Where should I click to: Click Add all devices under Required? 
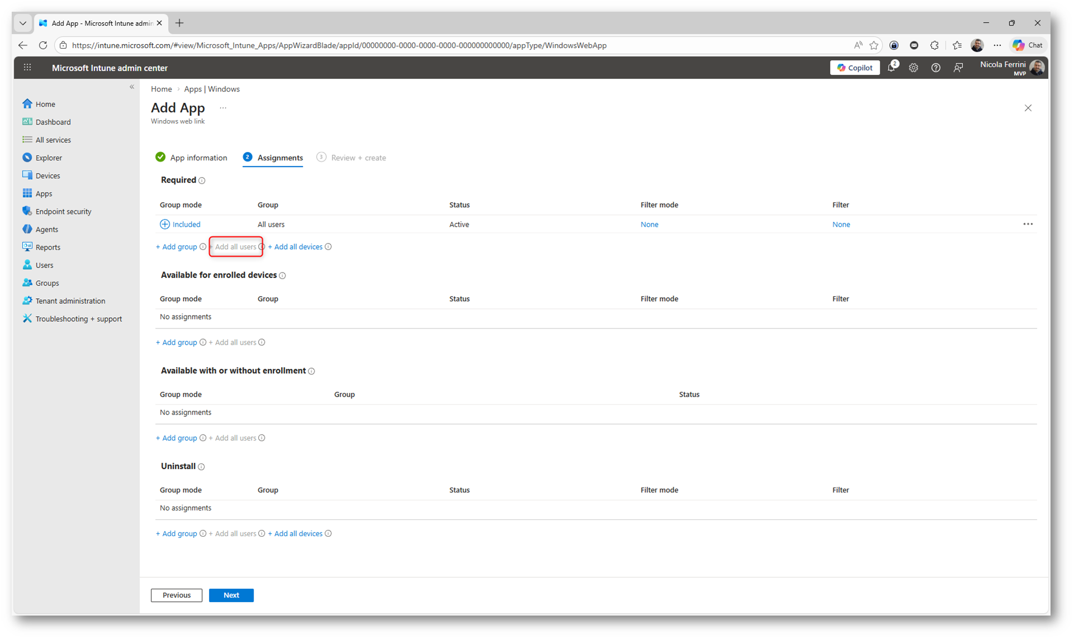pyautogui.click(x=295, y=246)
